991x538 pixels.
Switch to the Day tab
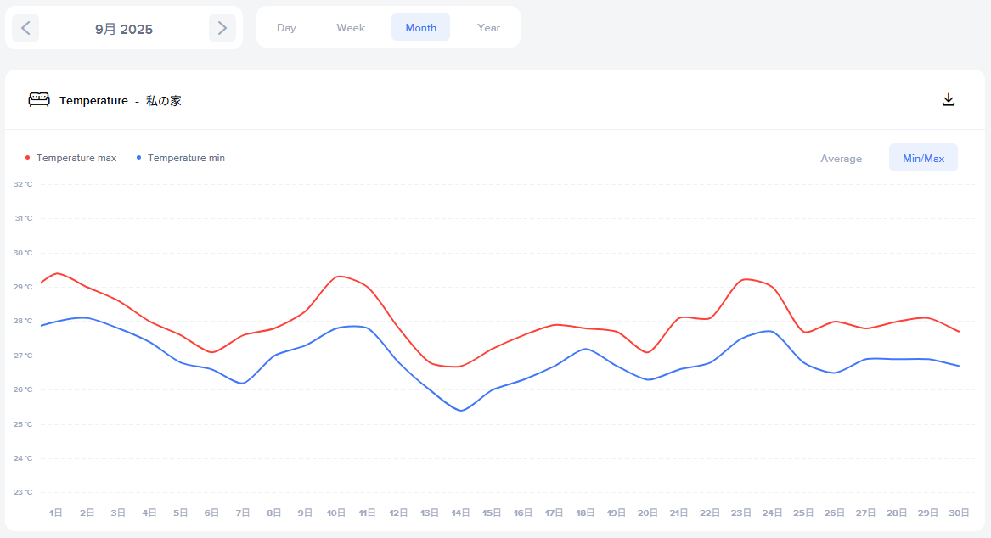(286, 28)
